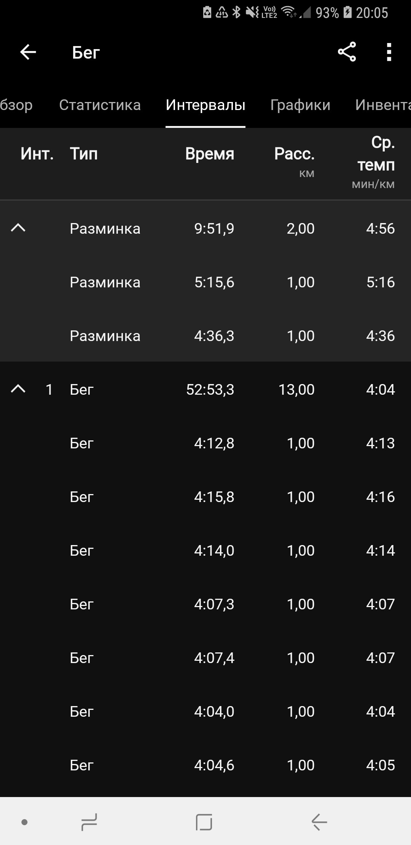Tap the Время column header
Viewport: 411px width, 845px height.
click(x=210, y=154)
